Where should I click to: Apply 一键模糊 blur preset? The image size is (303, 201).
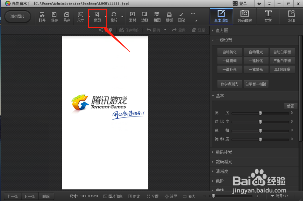coord(230,61)
